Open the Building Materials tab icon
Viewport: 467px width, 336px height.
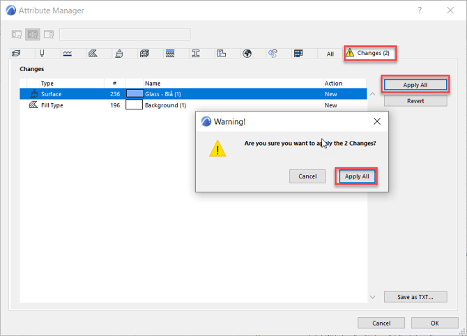coord(144,54)
